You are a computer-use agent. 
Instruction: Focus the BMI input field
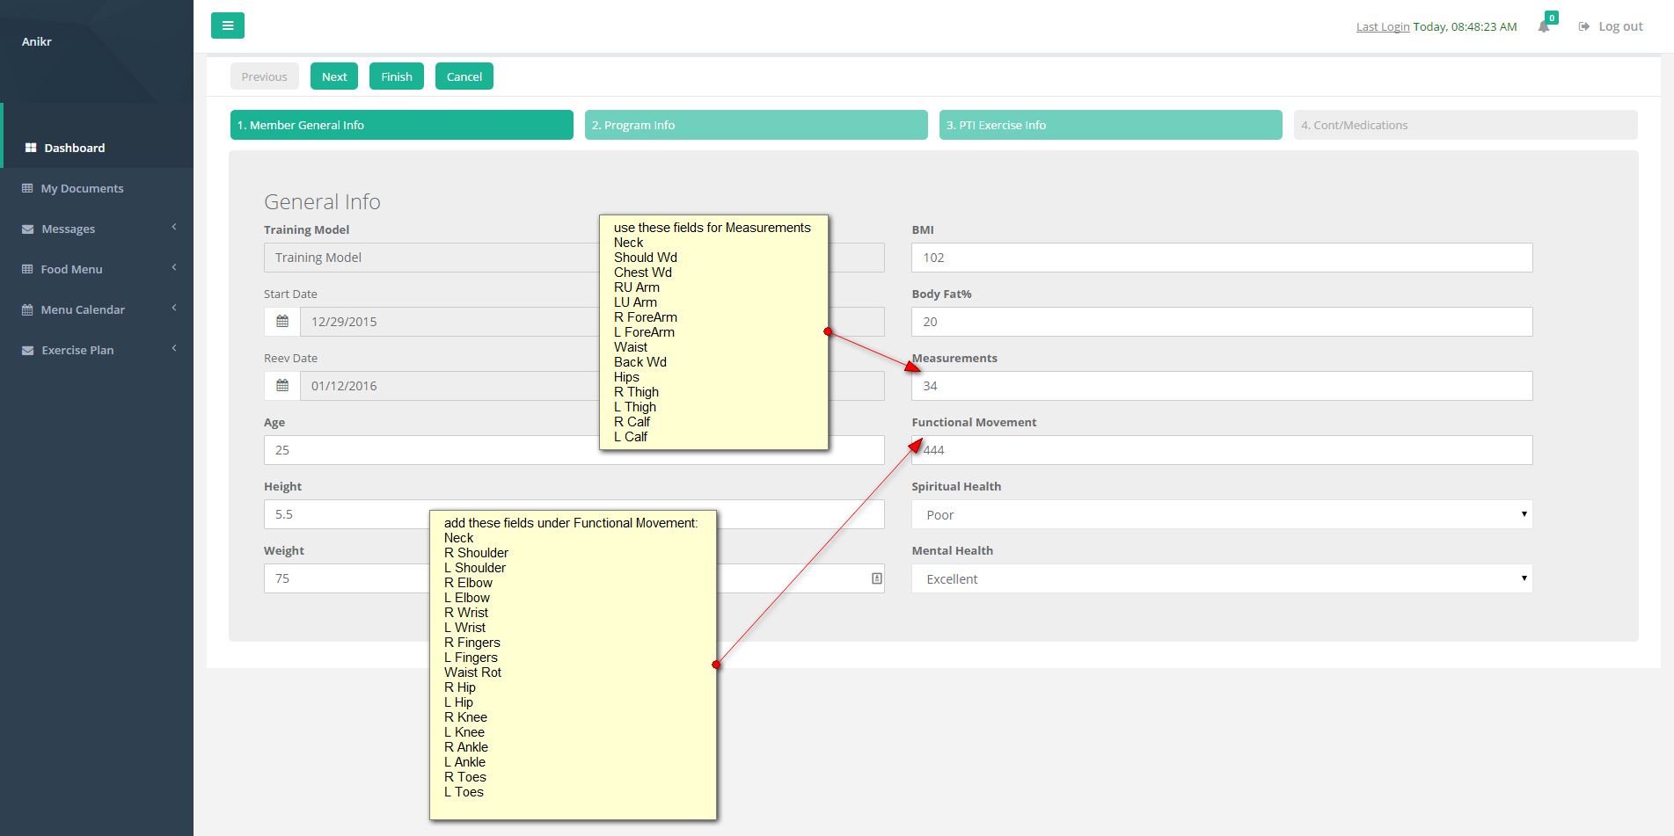[x=1222, y=258]
